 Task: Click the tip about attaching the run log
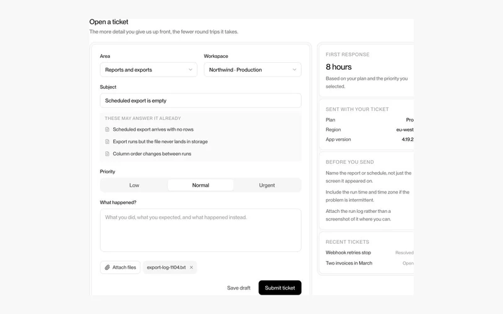coord(358,215)
